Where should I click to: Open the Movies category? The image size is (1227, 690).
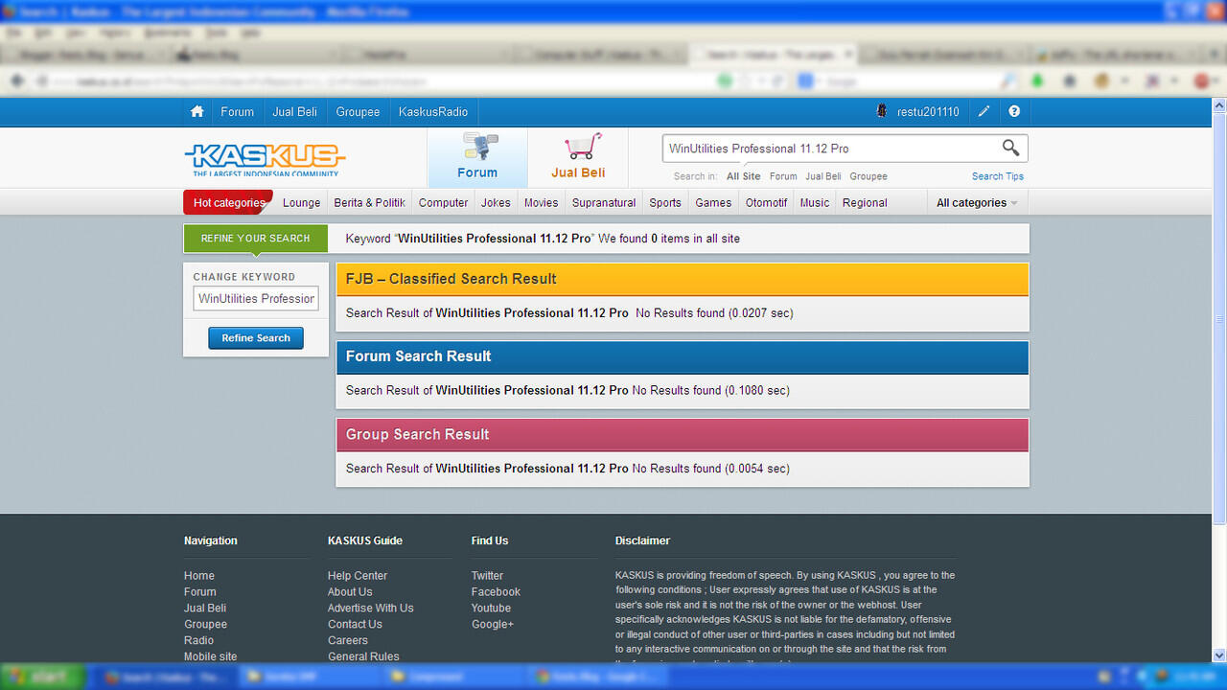[x=541, y=202]
